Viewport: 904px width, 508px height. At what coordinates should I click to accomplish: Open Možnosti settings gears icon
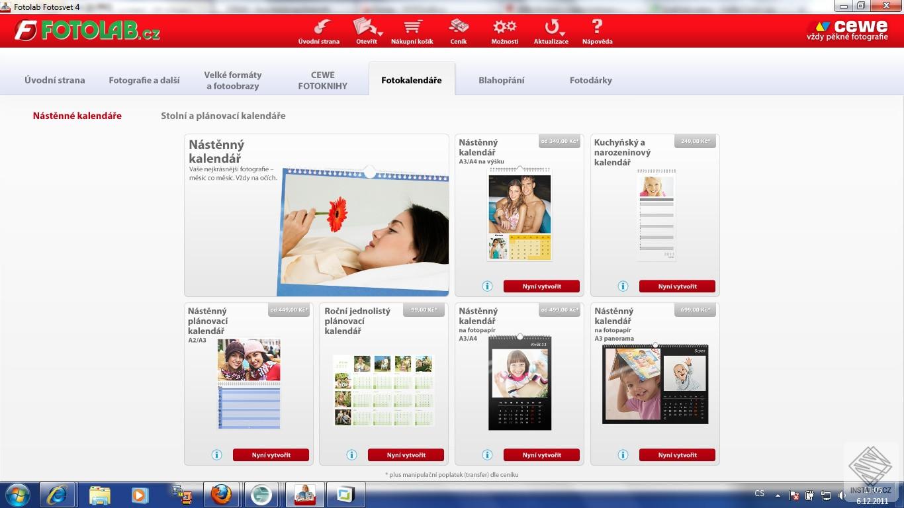tap(504, 27)
